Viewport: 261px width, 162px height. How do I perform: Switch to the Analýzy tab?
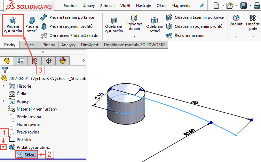click(68, 45)
